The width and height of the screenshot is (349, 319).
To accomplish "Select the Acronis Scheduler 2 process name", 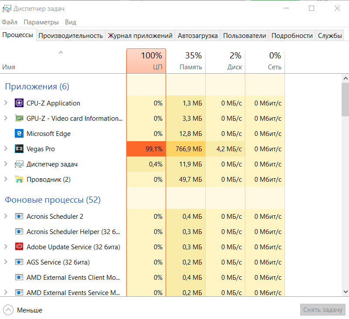I will pyautogui.click(x=55, y=217).
